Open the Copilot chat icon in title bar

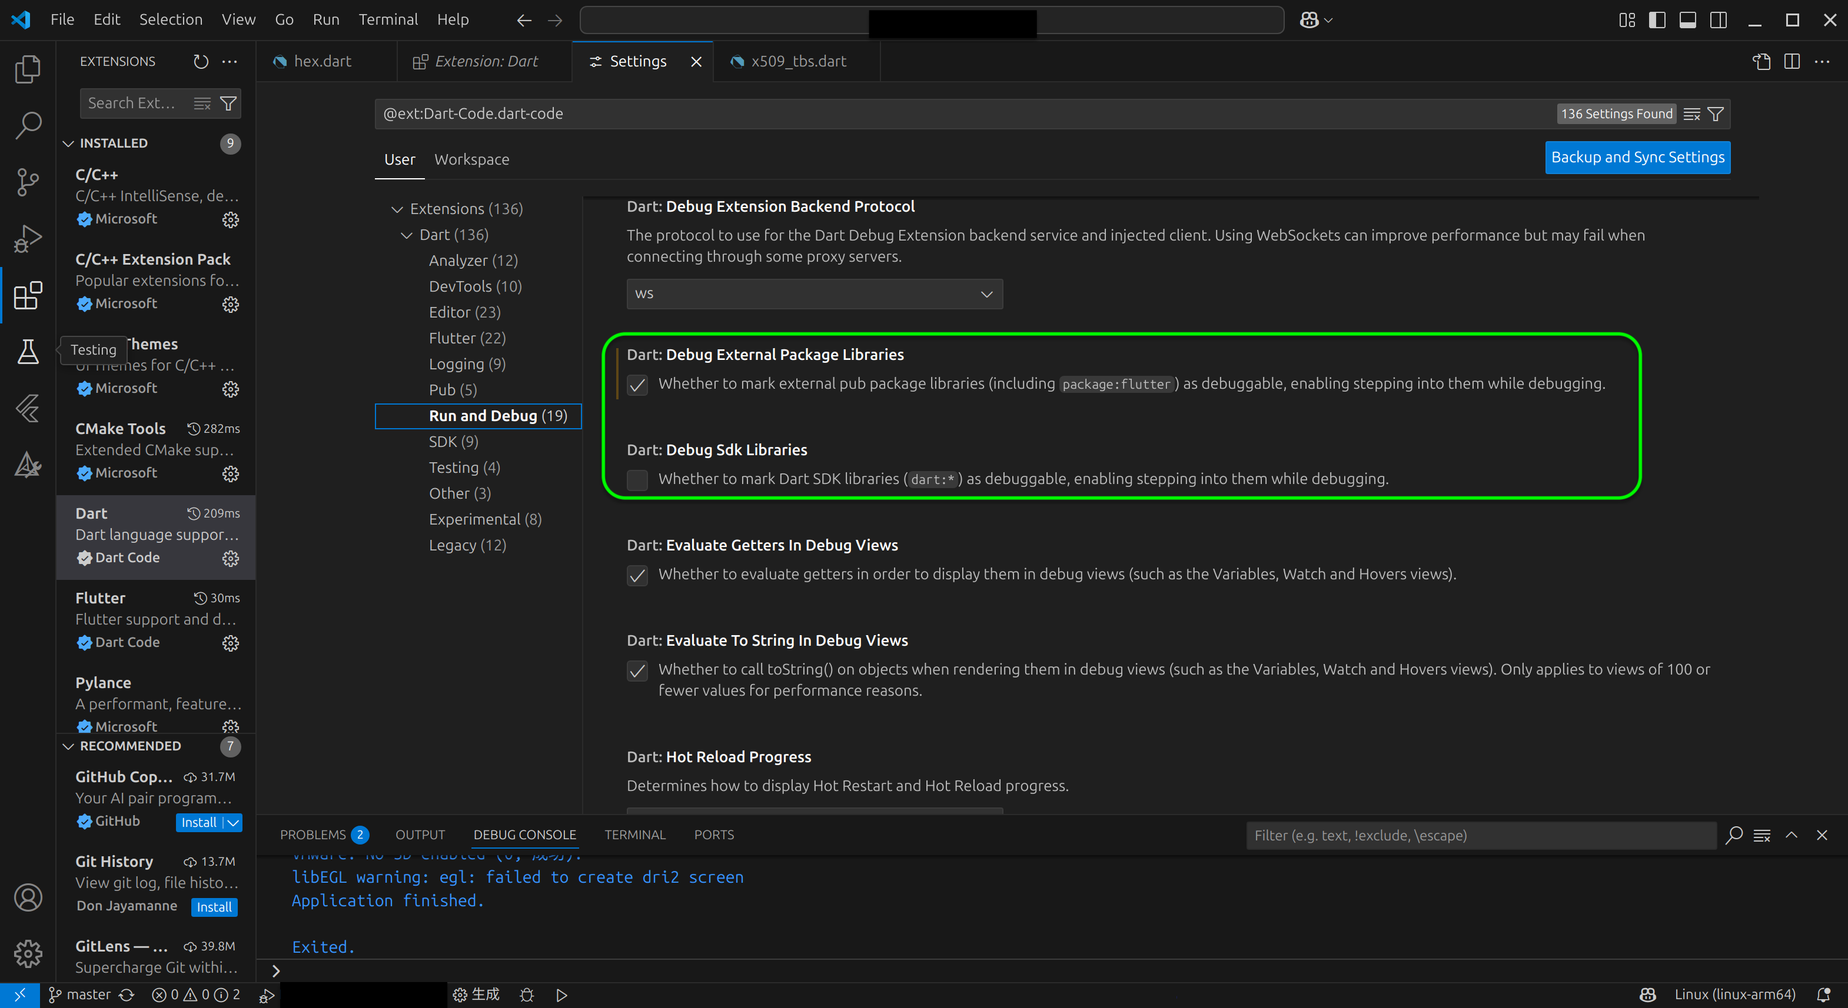1309,20
